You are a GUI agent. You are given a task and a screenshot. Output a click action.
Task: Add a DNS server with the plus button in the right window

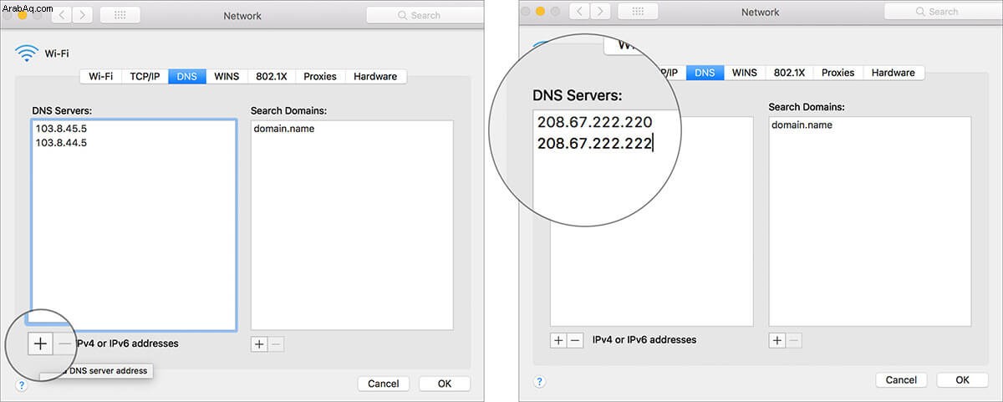pos(558,340)
